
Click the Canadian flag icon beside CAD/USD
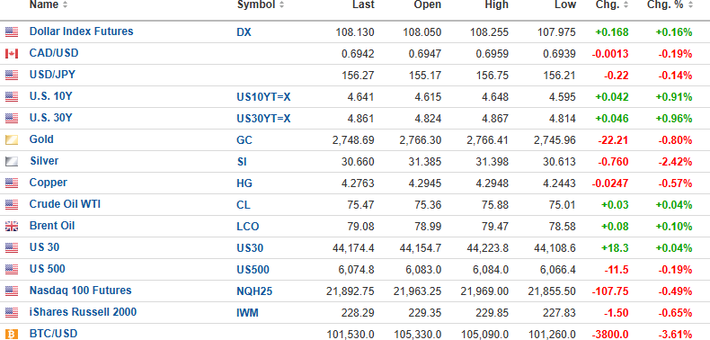(12, 54)
